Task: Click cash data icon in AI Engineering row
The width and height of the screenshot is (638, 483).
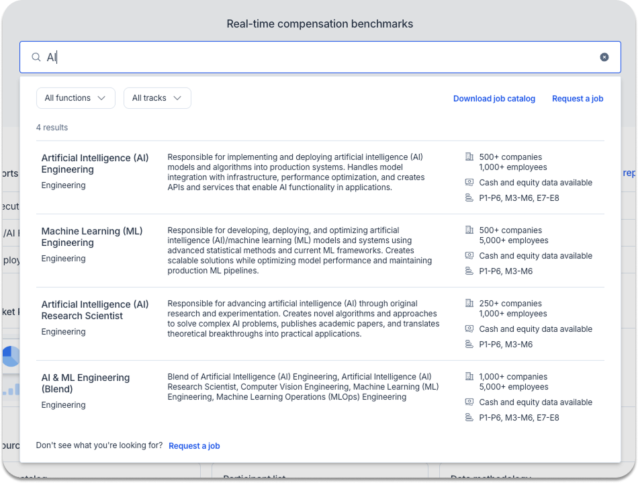Action: [469, 182]
